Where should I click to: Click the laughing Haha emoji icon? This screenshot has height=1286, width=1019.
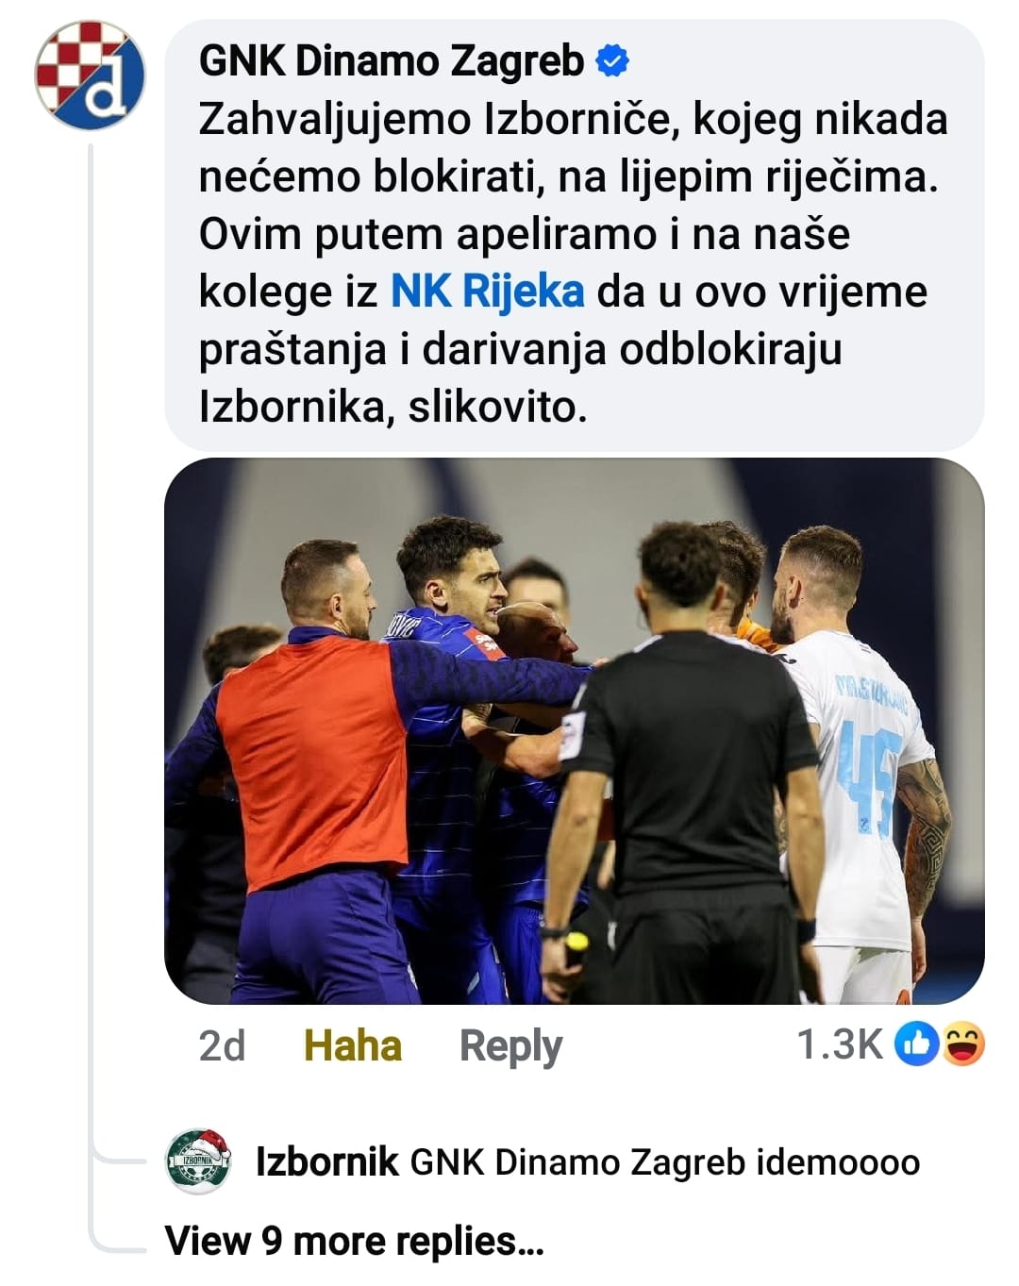tap(962, 1044)
